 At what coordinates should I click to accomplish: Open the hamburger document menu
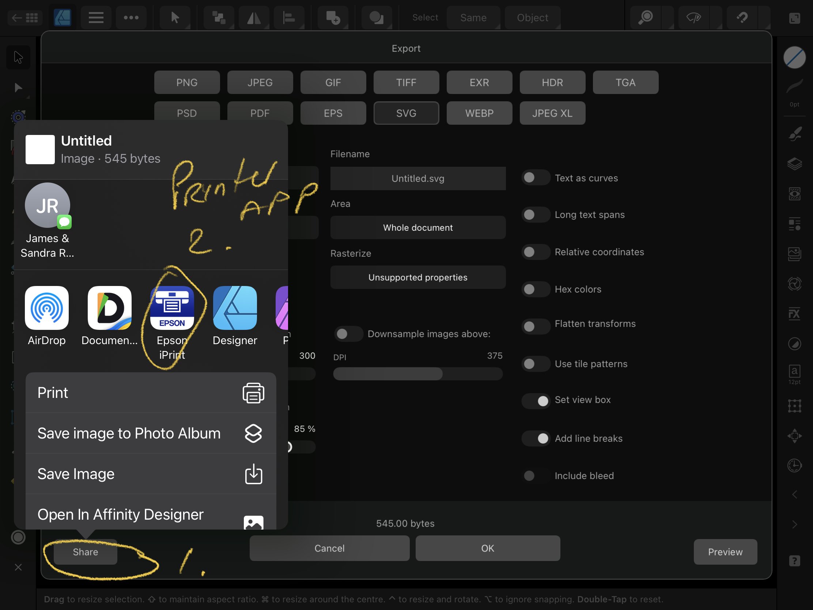(96, 17)
